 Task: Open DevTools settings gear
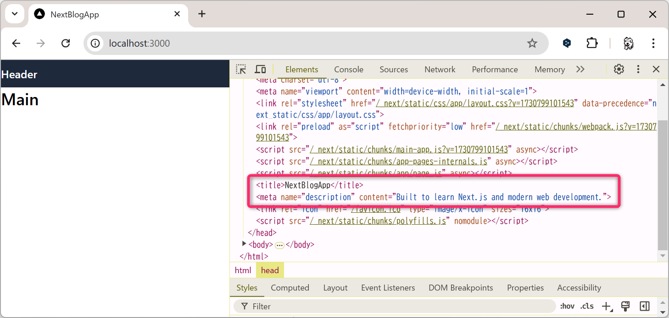pyautogui.click(x=619, y=70)
